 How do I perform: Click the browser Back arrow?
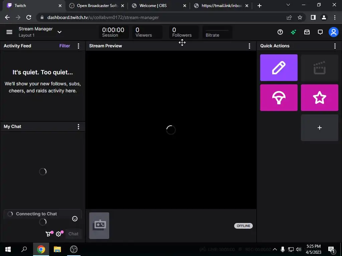[7, 17]
